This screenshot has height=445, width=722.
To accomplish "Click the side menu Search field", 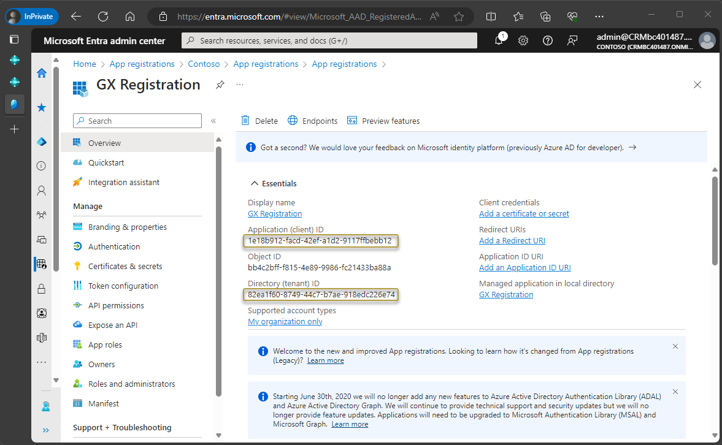I will point(137,121).
